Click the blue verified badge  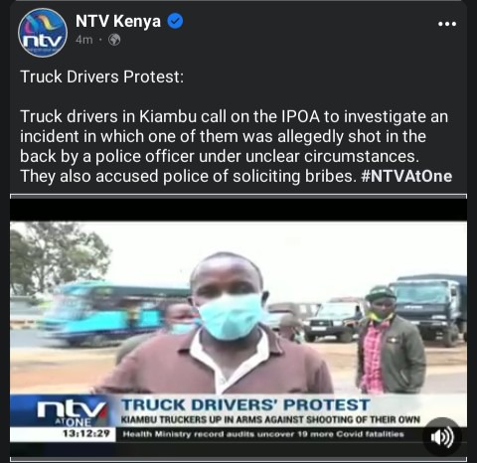175,21
